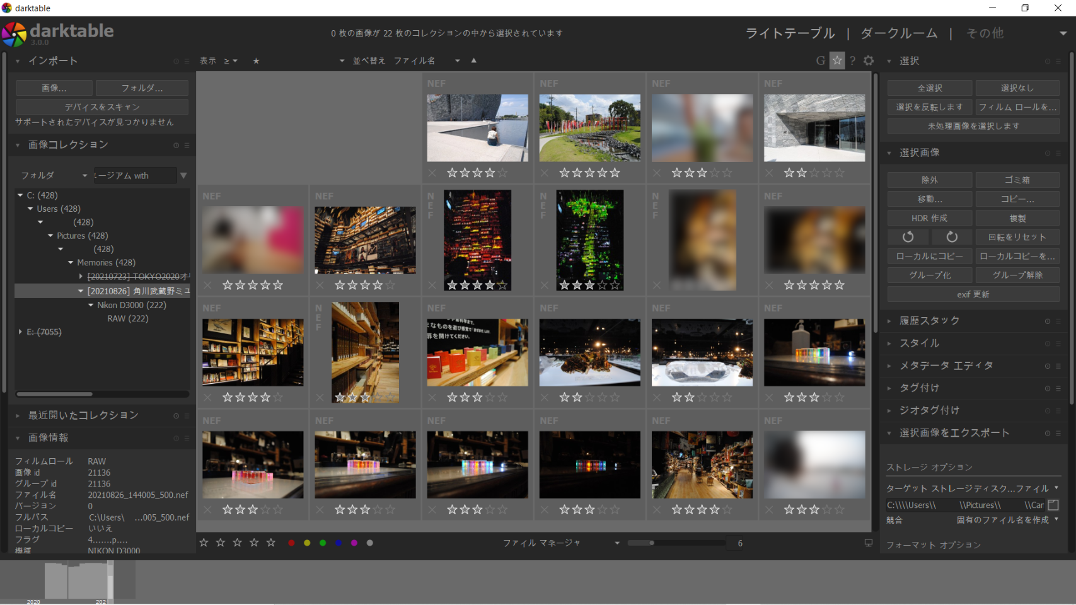1076x605 pixels.
Task: Rotate selected images counterclockwise
Action: coord(908,237)
